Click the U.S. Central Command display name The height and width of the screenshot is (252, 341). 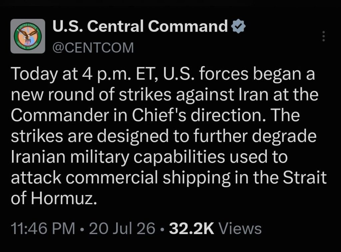click(x=140, y=26)
